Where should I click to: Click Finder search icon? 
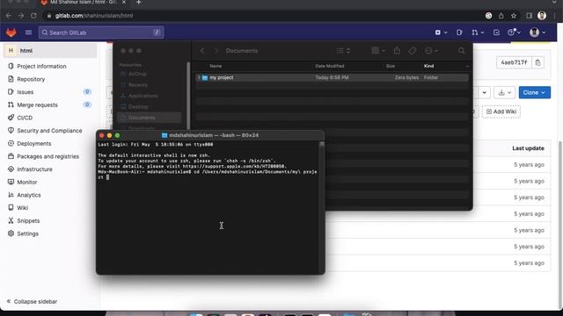point(461,51)
